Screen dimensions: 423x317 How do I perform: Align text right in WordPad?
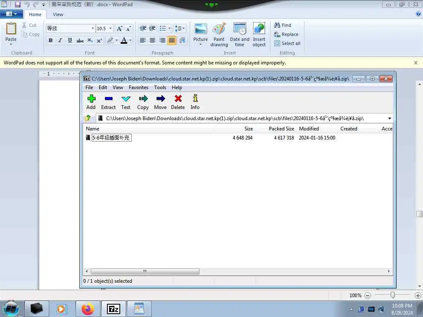tap(162, 40)
